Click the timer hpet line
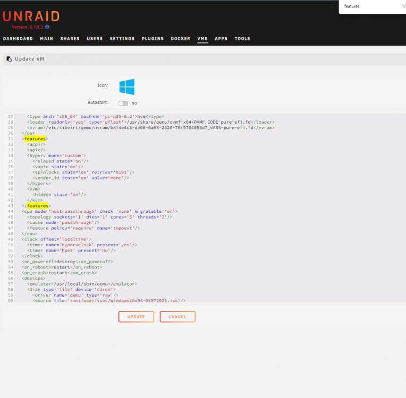This screenshot has height=398, width=406. tap(71, 250)
